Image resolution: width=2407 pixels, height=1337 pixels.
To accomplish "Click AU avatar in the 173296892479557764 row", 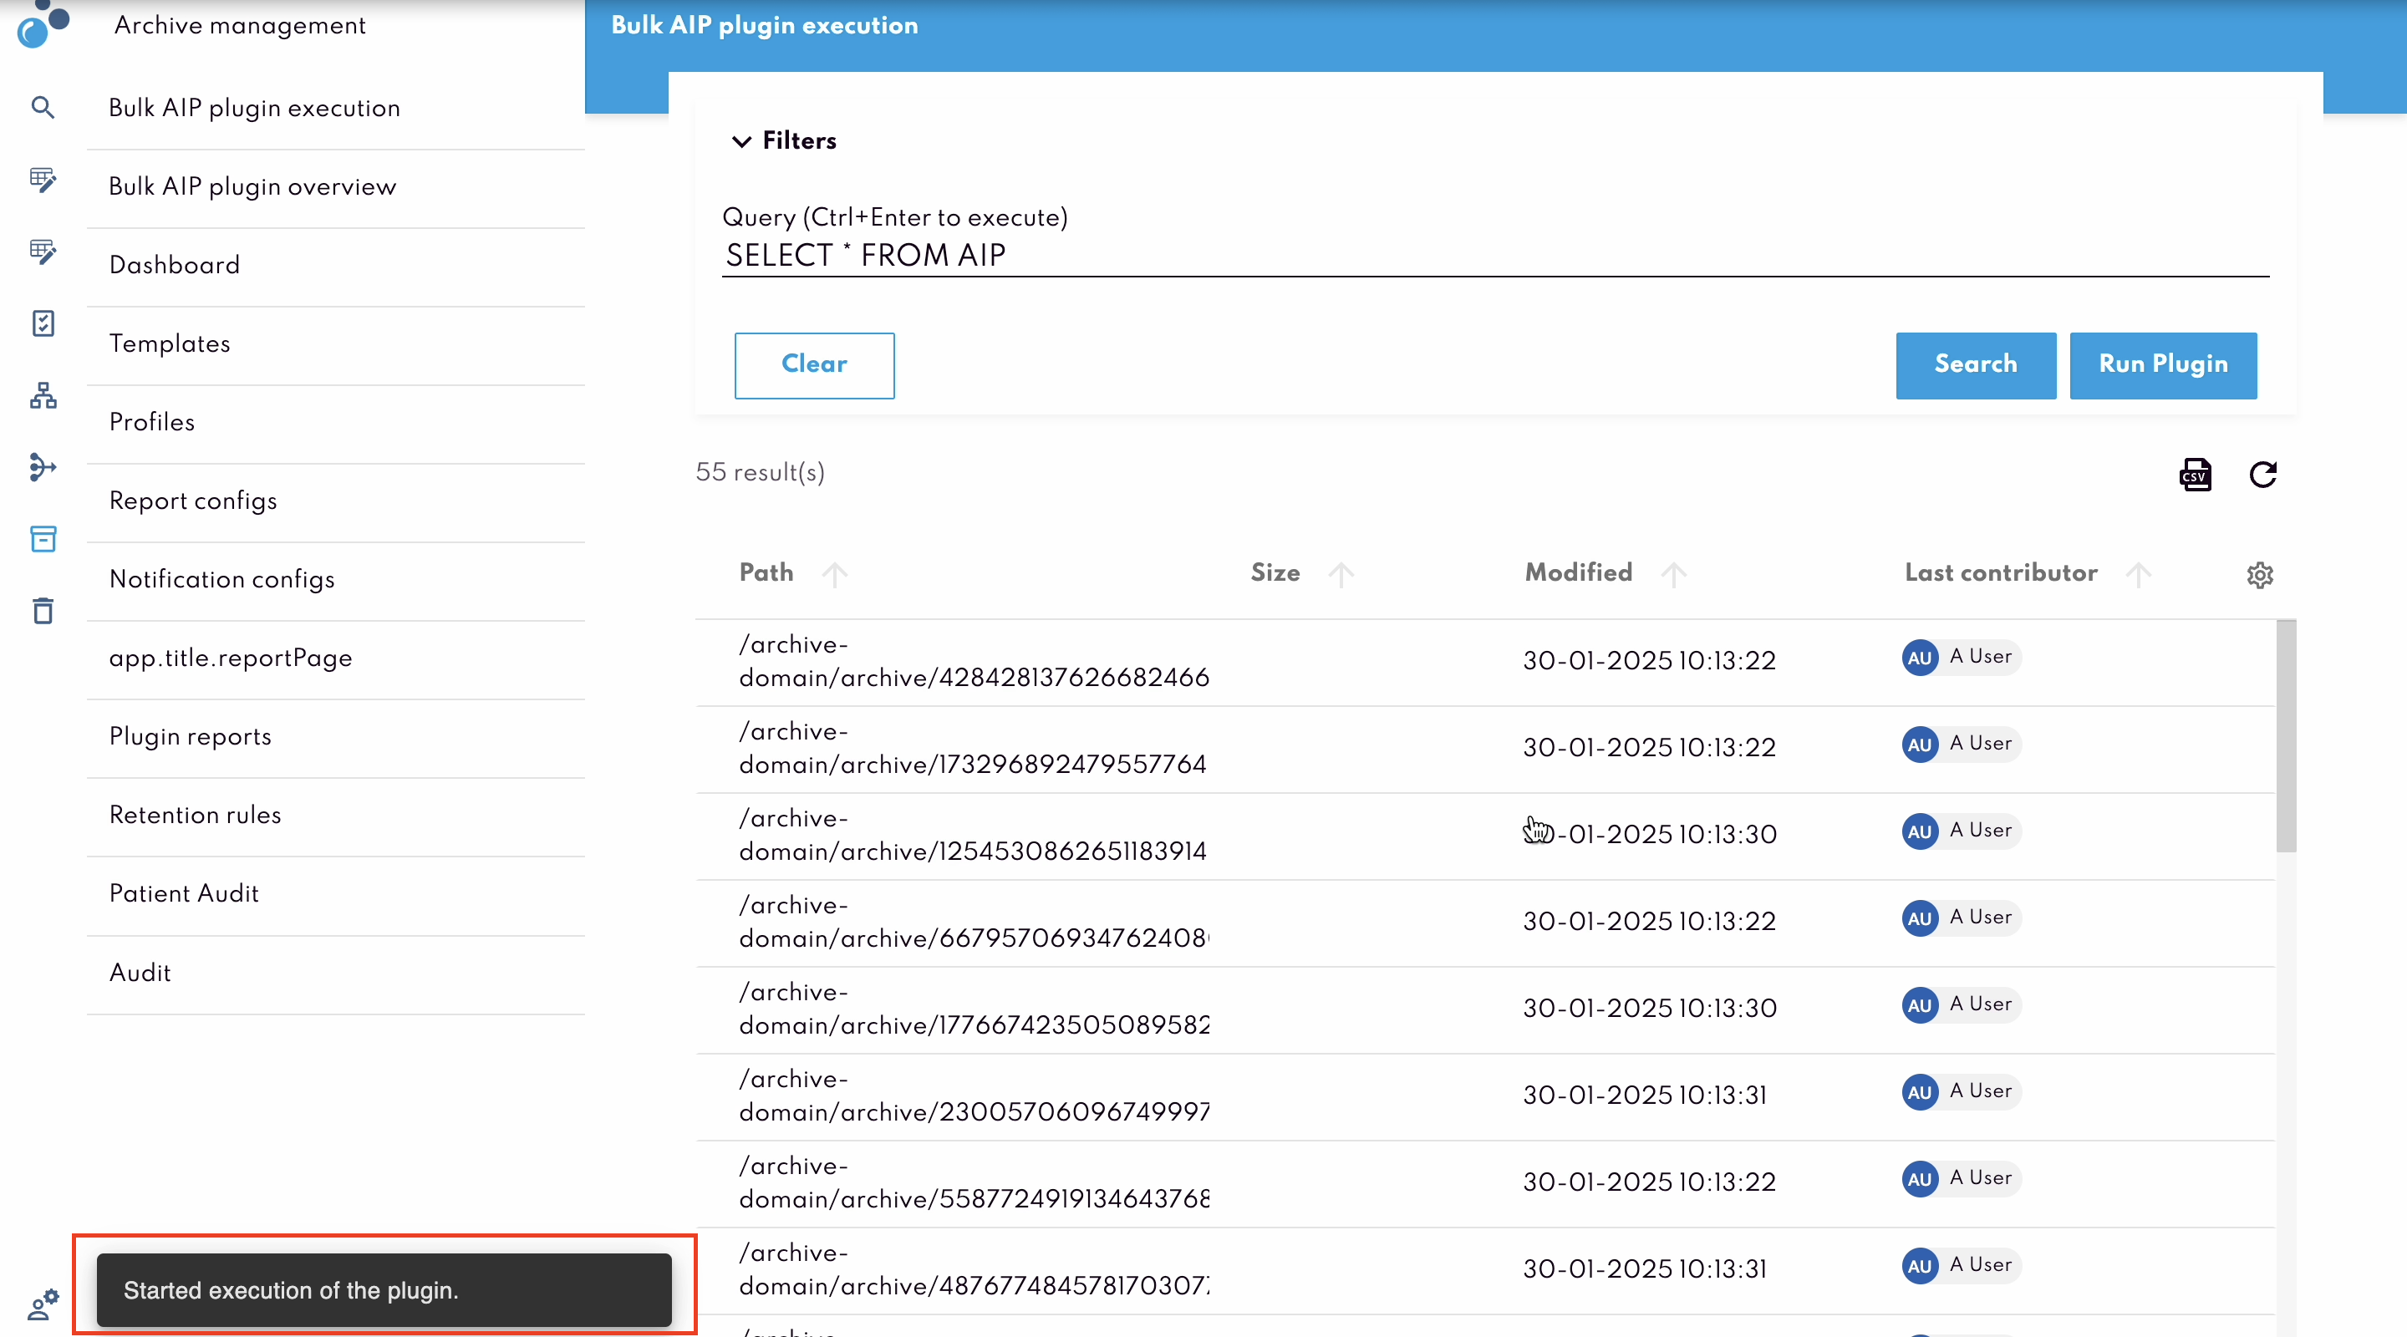I will tap(1919, 745).
